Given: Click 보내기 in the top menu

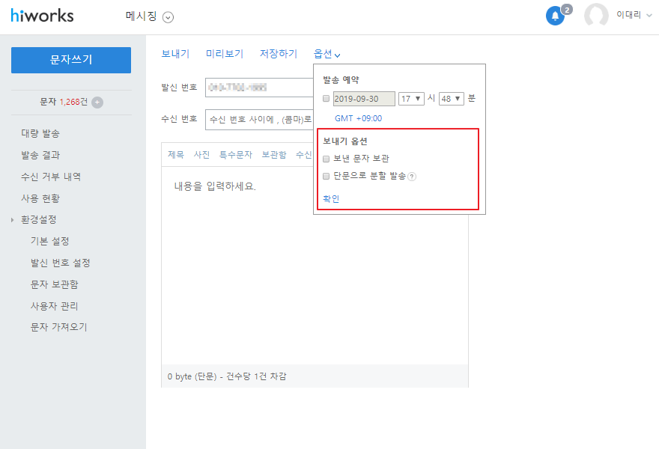Looking at the screenshot, I should [175, 54].
